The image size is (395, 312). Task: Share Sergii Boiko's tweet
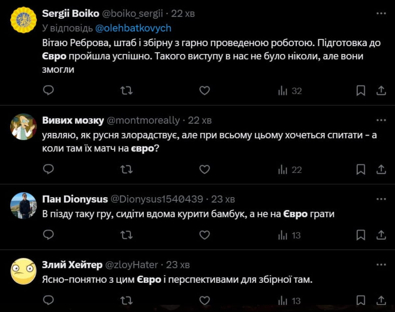[x=381, y=91]
